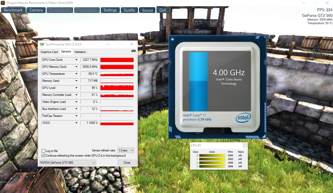This screenshot has height=193, width=333.
Task: Close the GPU-Z window with X
Action: click(x=132, y=44)
